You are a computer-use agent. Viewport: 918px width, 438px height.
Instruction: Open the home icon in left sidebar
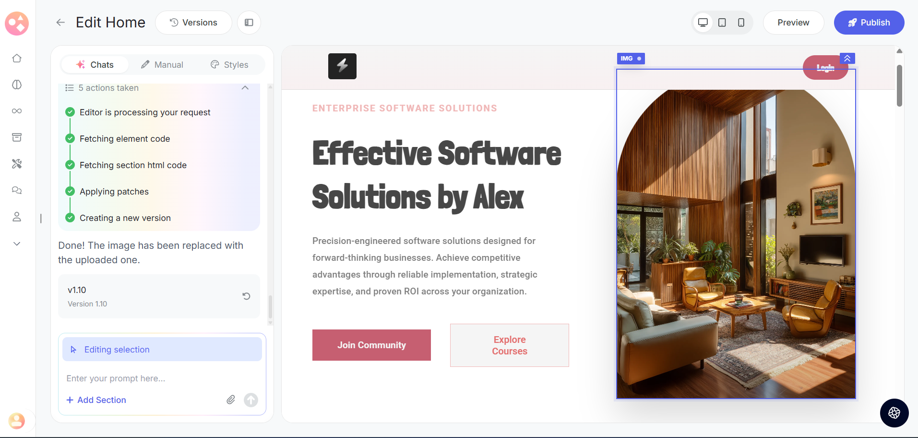(17, 58)
